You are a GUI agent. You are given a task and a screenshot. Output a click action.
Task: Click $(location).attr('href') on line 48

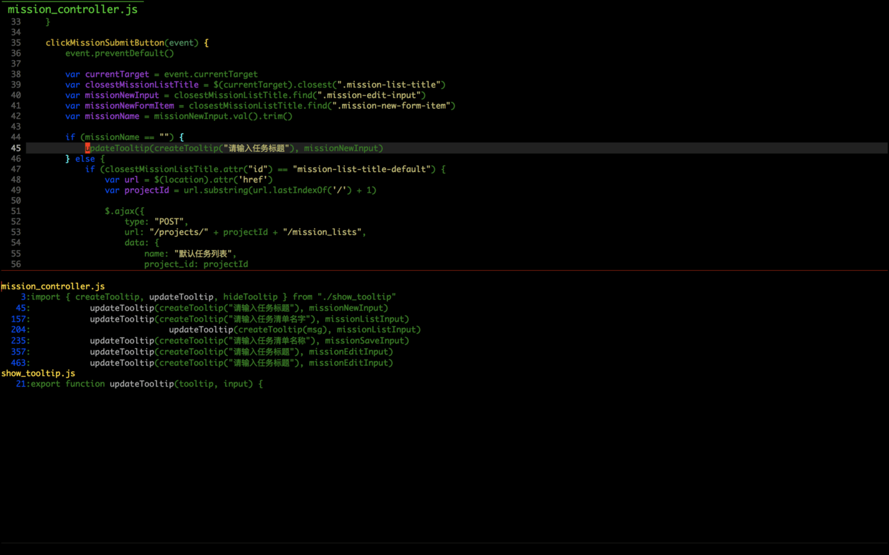coord(214,180)
